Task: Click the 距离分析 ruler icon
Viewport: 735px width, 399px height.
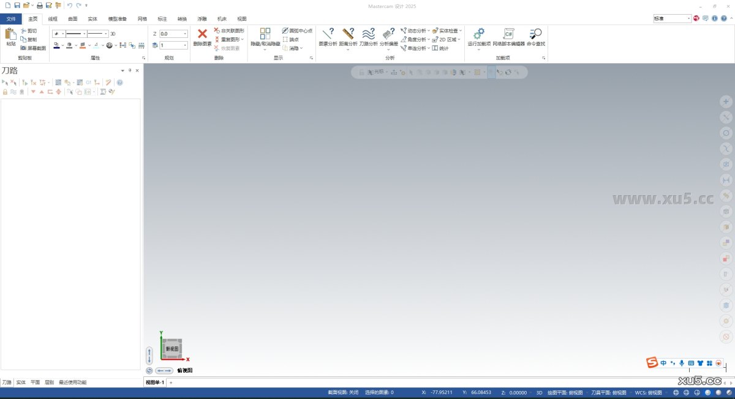Action: [348, 34]
